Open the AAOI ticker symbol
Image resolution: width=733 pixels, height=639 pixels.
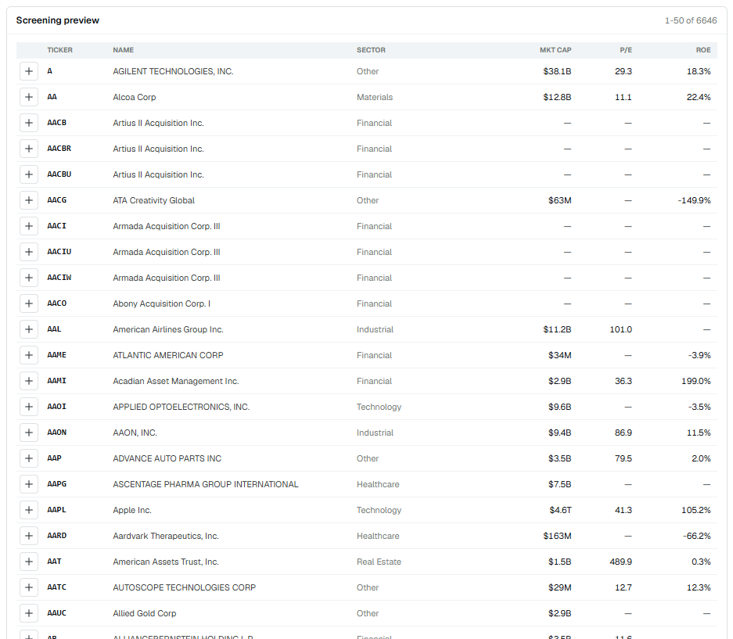[56, 407]
